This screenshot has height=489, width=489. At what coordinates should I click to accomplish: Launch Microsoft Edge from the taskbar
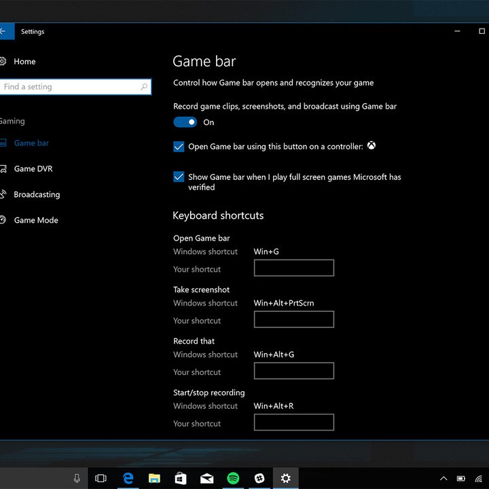[128, 478]
